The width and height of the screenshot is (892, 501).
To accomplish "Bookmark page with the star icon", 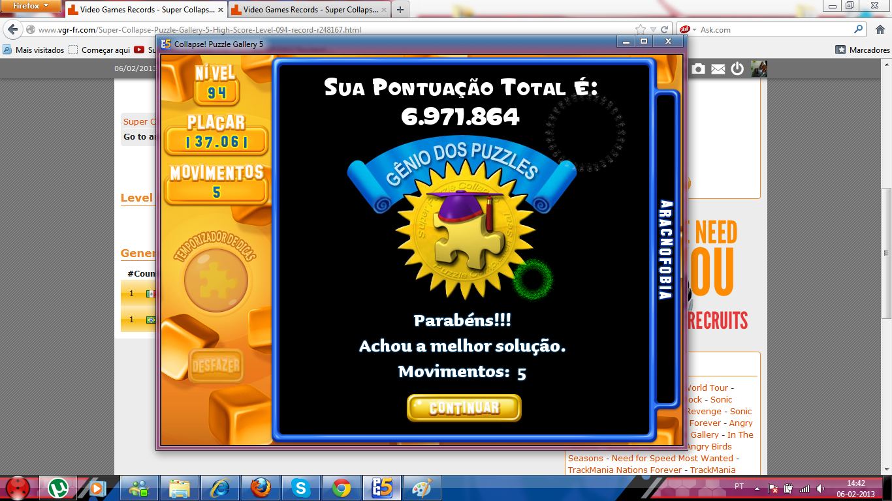I will 641,29.
